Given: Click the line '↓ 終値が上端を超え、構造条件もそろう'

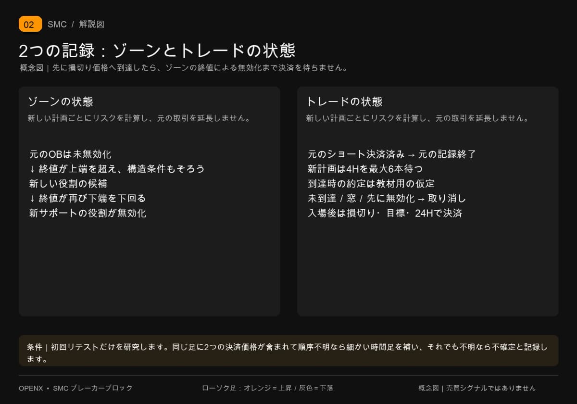Looking at the screenshot, I should point(117,169).
